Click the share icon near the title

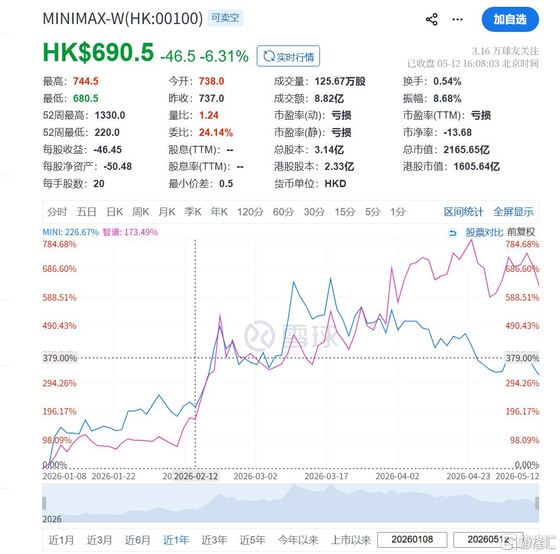click(x=432, y=19)
